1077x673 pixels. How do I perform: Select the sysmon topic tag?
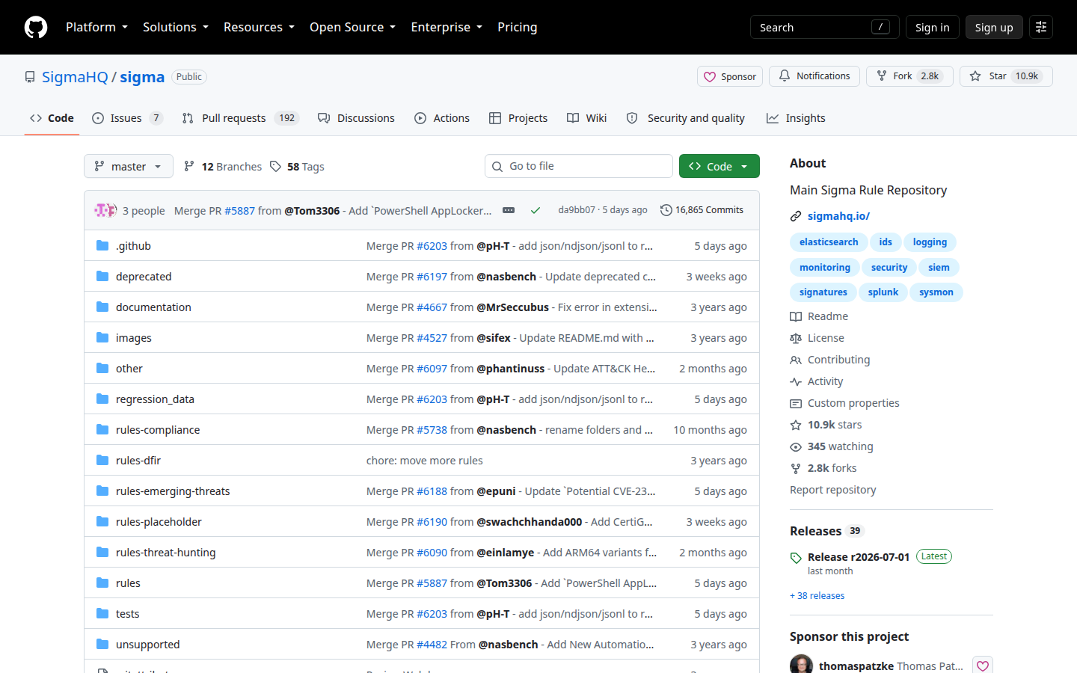[x=936, y=292]
